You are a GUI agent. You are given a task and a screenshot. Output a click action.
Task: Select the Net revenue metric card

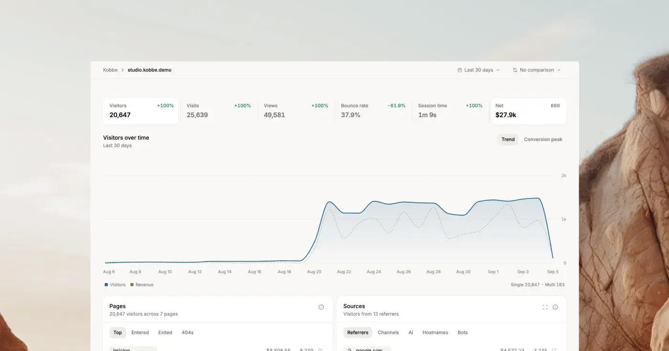(528, 111)
